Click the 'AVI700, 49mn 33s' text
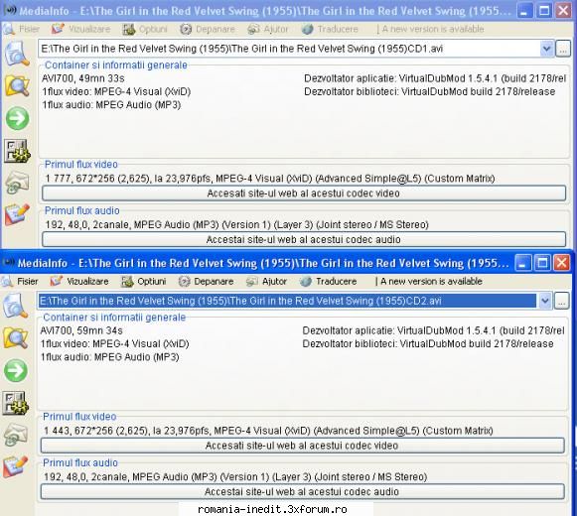577x516 pixels. pos(83,78)
